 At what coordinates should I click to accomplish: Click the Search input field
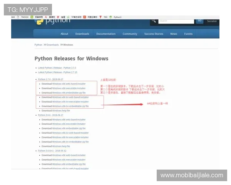(x=176, y=21)
